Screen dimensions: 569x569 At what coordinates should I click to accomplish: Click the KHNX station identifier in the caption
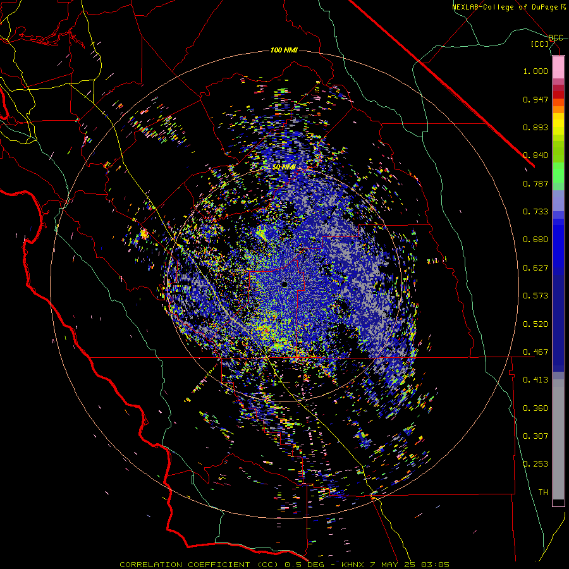coord(353,565)
